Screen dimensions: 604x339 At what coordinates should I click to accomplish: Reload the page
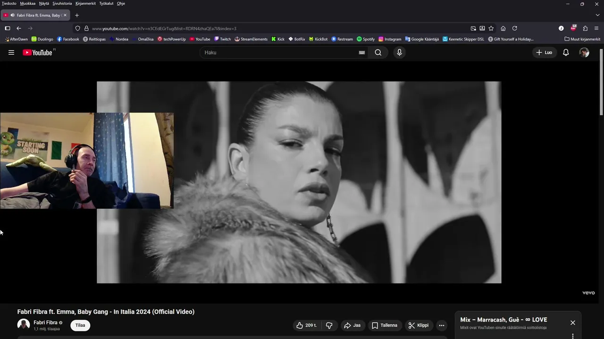click(x=515, y=28)
